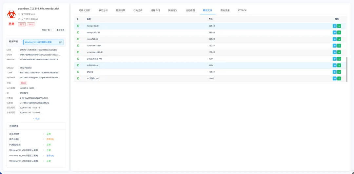Viewport: 354px width, 174px height.
Task: Download the msvcp140d.dll released file
Action: click(339, 32)
